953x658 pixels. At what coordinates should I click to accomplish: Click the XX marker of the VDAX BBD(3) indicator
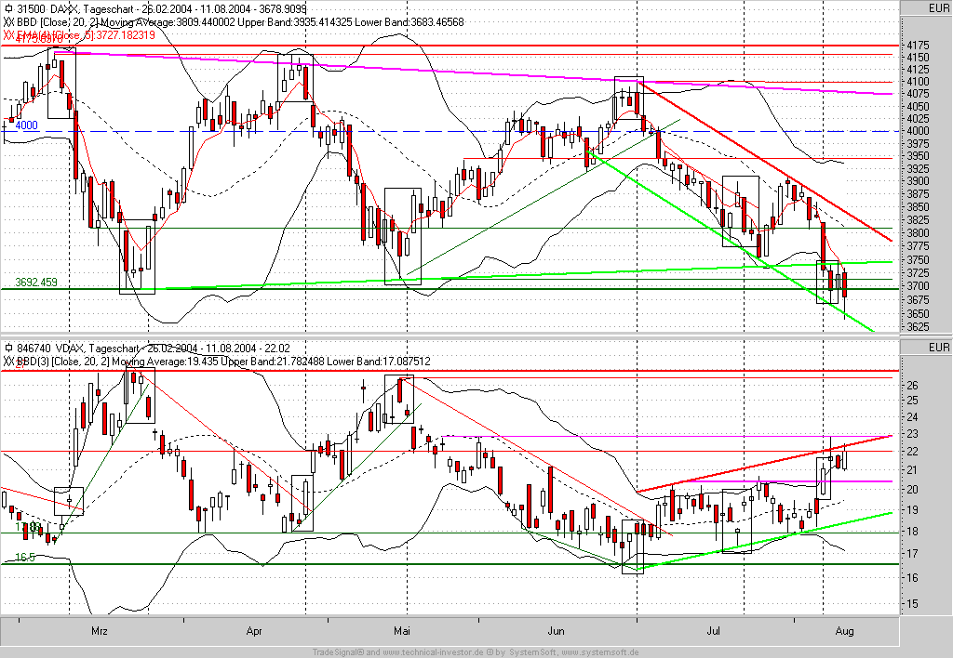pyautogui.click(x=8, y=362)
